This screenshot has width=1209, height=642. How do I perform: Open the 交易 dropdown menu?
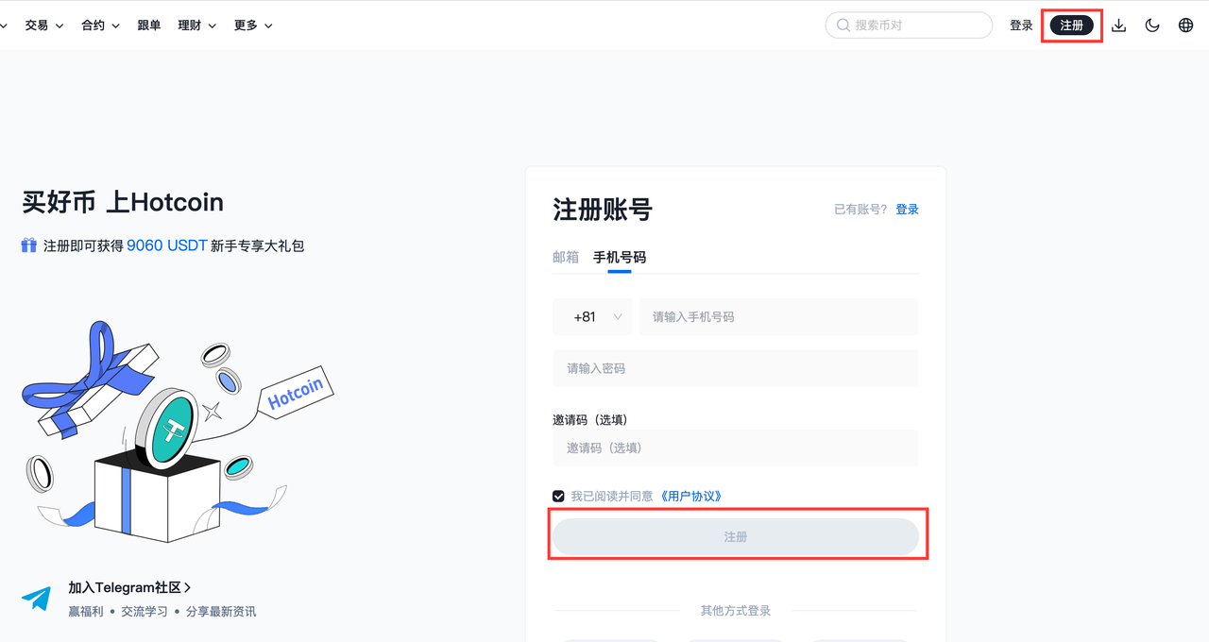coord(43,25)
